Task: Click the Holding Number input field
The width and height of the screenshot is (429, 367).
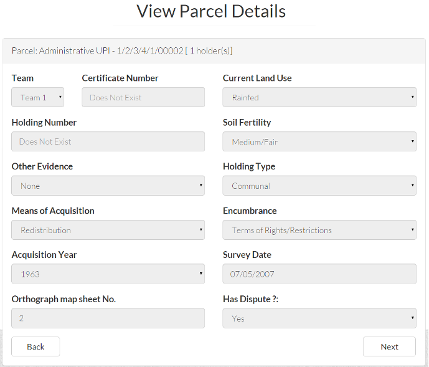Action: 108,141
